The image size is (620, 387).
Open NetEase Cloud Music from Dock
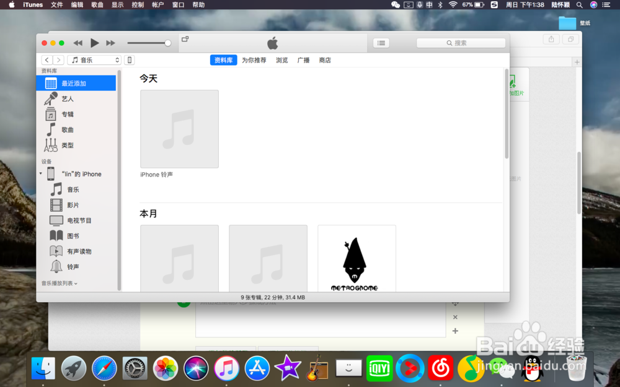point(440,368)
